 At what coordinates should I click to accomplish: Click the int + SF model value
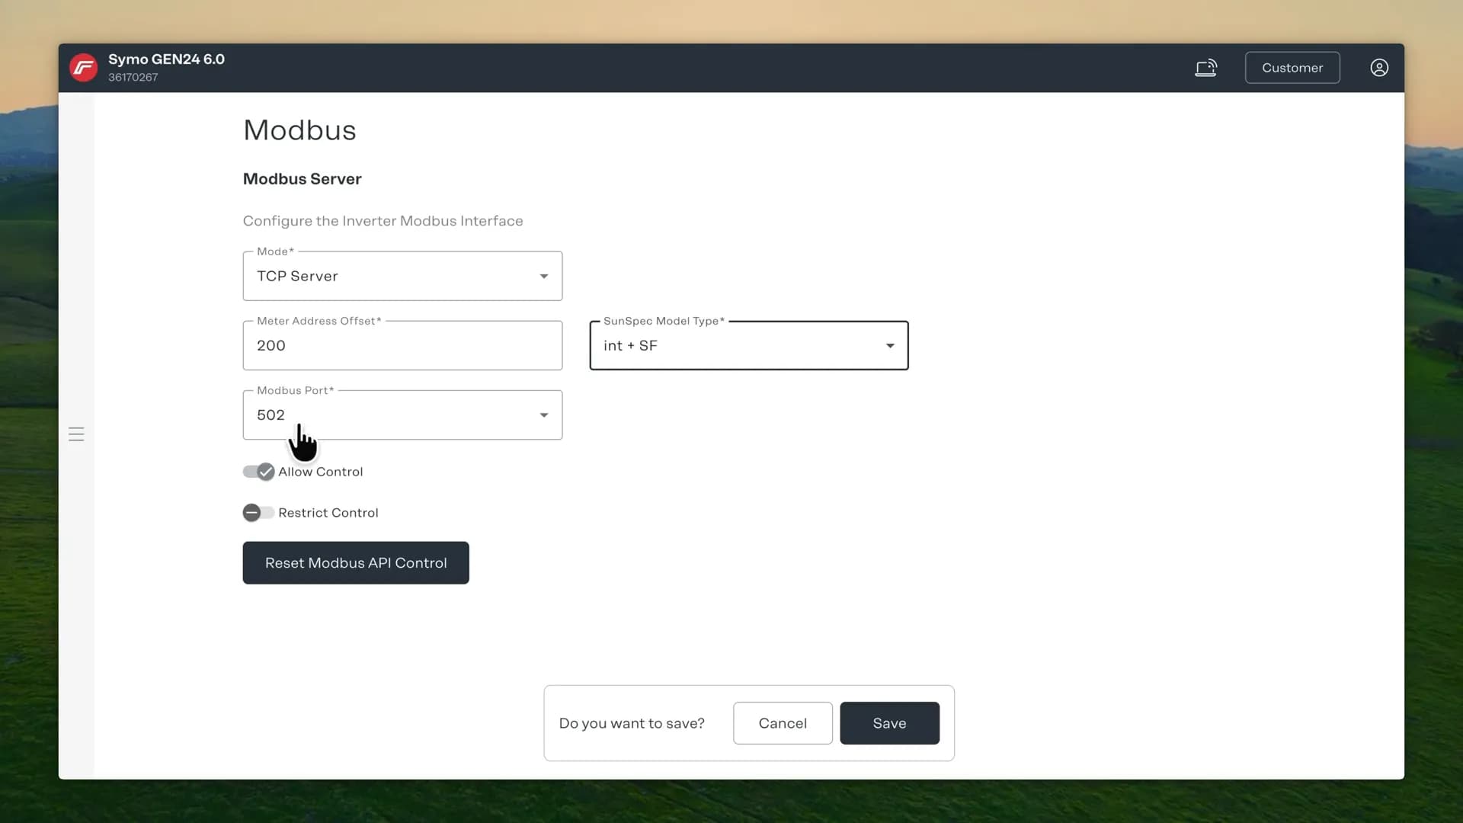[630, 345]
